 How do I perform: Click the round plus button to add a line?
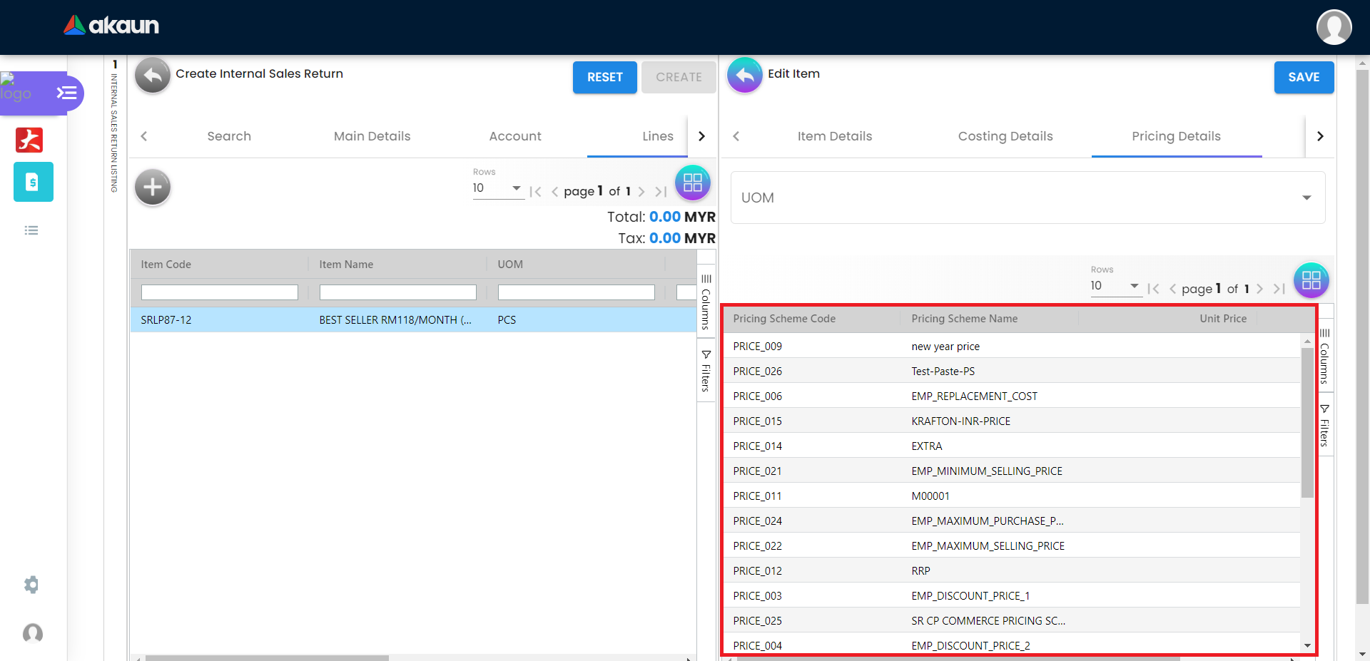tap(153, 188)
